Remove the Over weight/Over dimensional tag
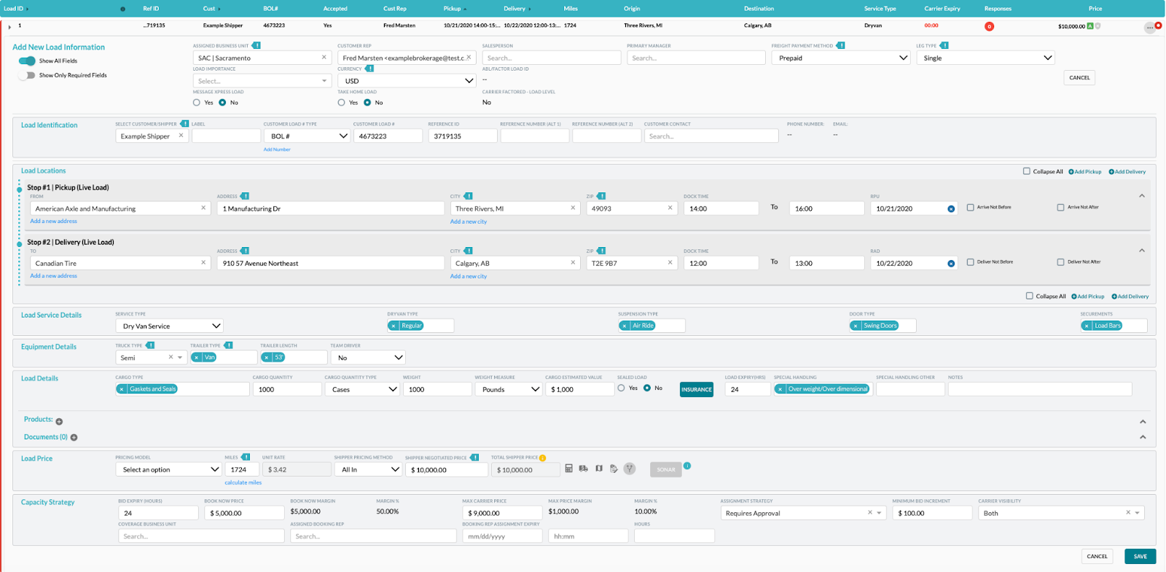The image size is (1166, 572). (x=780, y=389)
